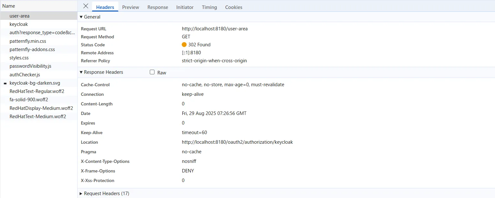Collapse the Response Headers section
The height and width of the screenshot is (198, 495).
(x=81, y=72)
